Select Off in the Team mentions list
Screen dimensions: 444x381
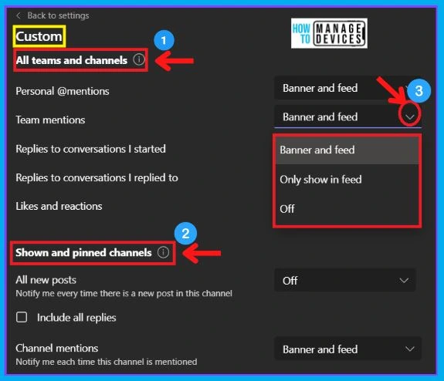[x=347, y=209]
